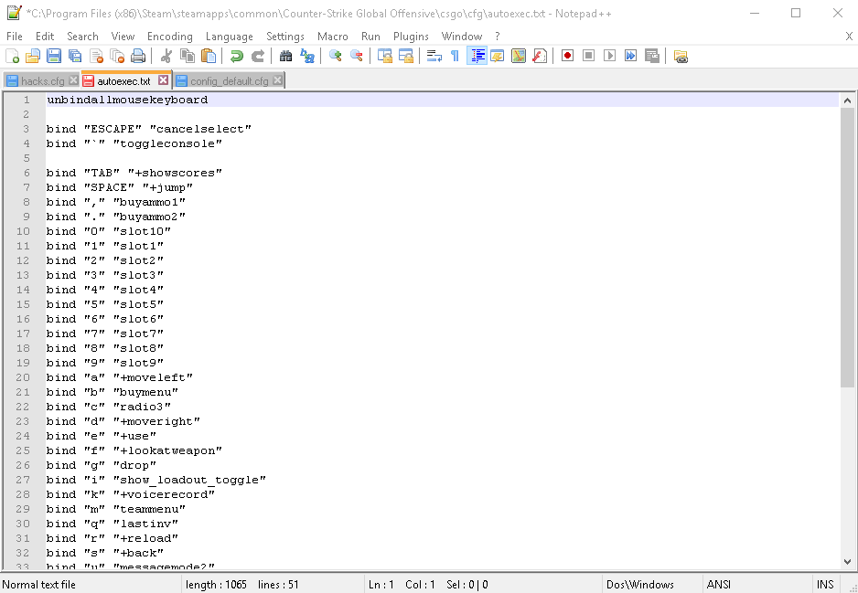The image size is (858, 593).
Task: Open Function List icon
Action: tap(540, 56)
